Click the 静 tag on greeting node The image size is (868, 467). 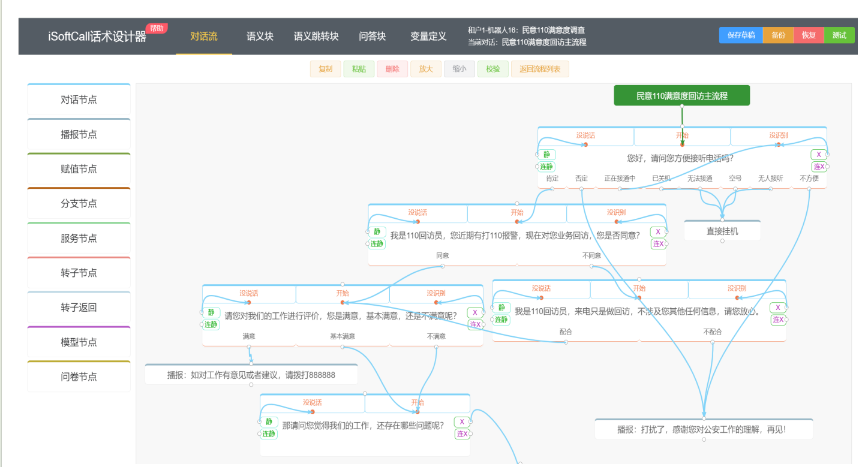pos(546,155)
